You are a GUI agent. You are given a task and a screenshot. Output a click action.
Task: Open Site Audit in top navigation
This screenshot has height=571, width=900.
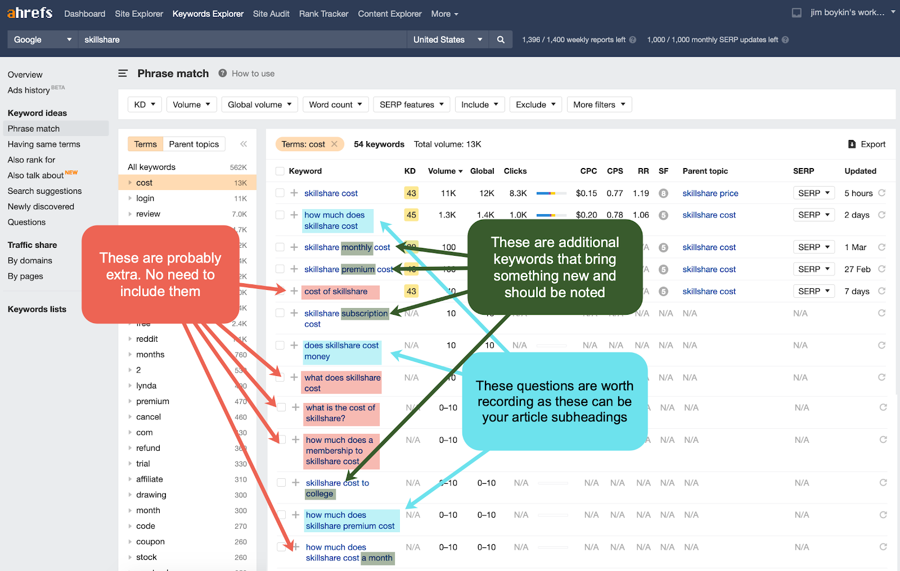[x=271, y=13]
